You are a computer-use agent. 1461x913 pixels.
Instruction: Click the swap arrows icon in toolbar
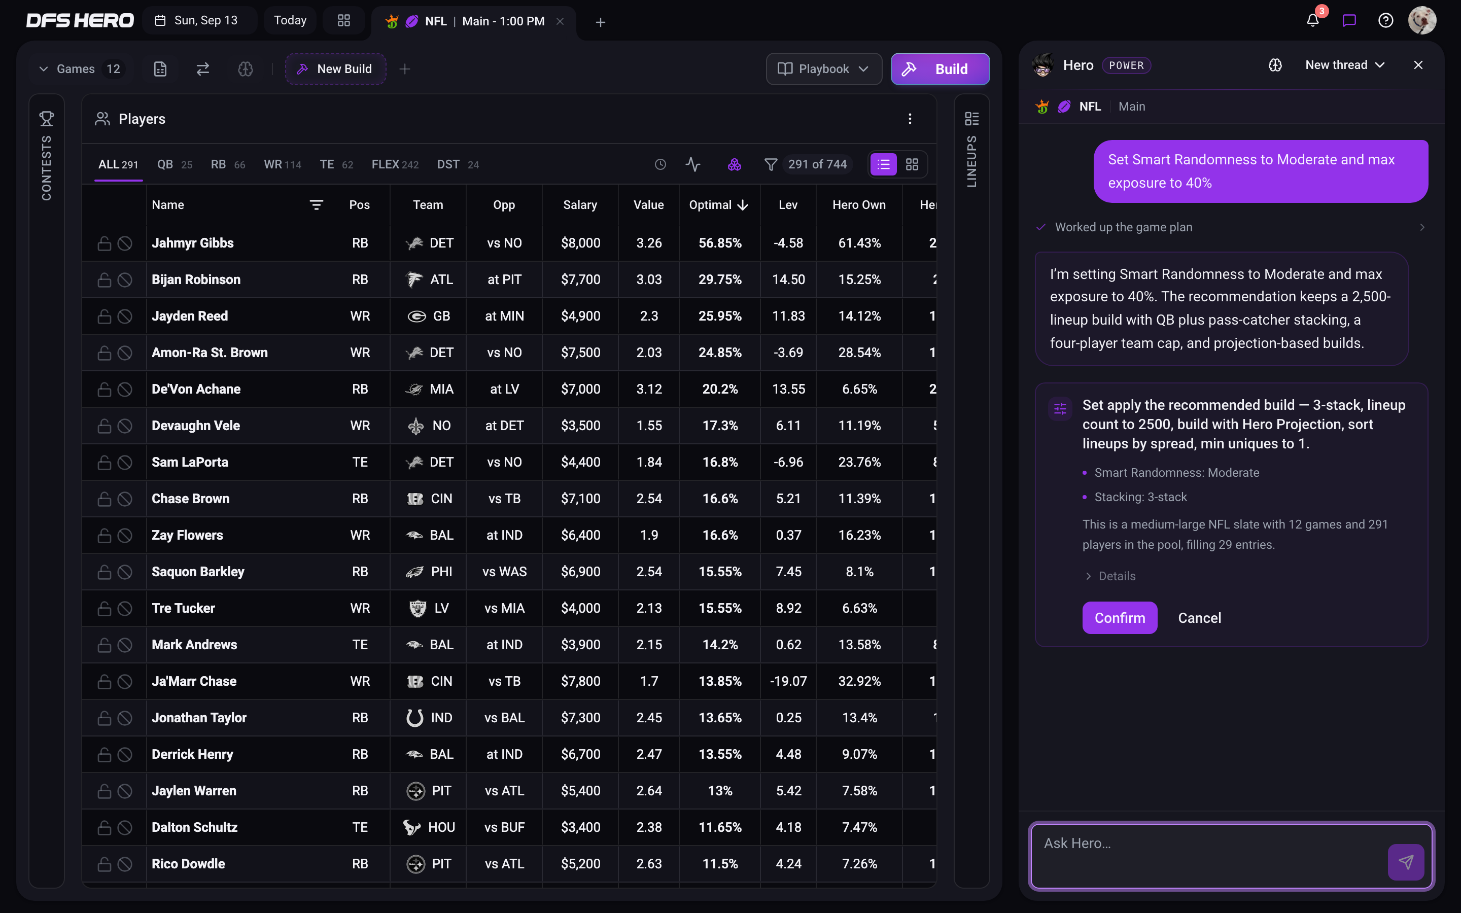pos(203,69)
